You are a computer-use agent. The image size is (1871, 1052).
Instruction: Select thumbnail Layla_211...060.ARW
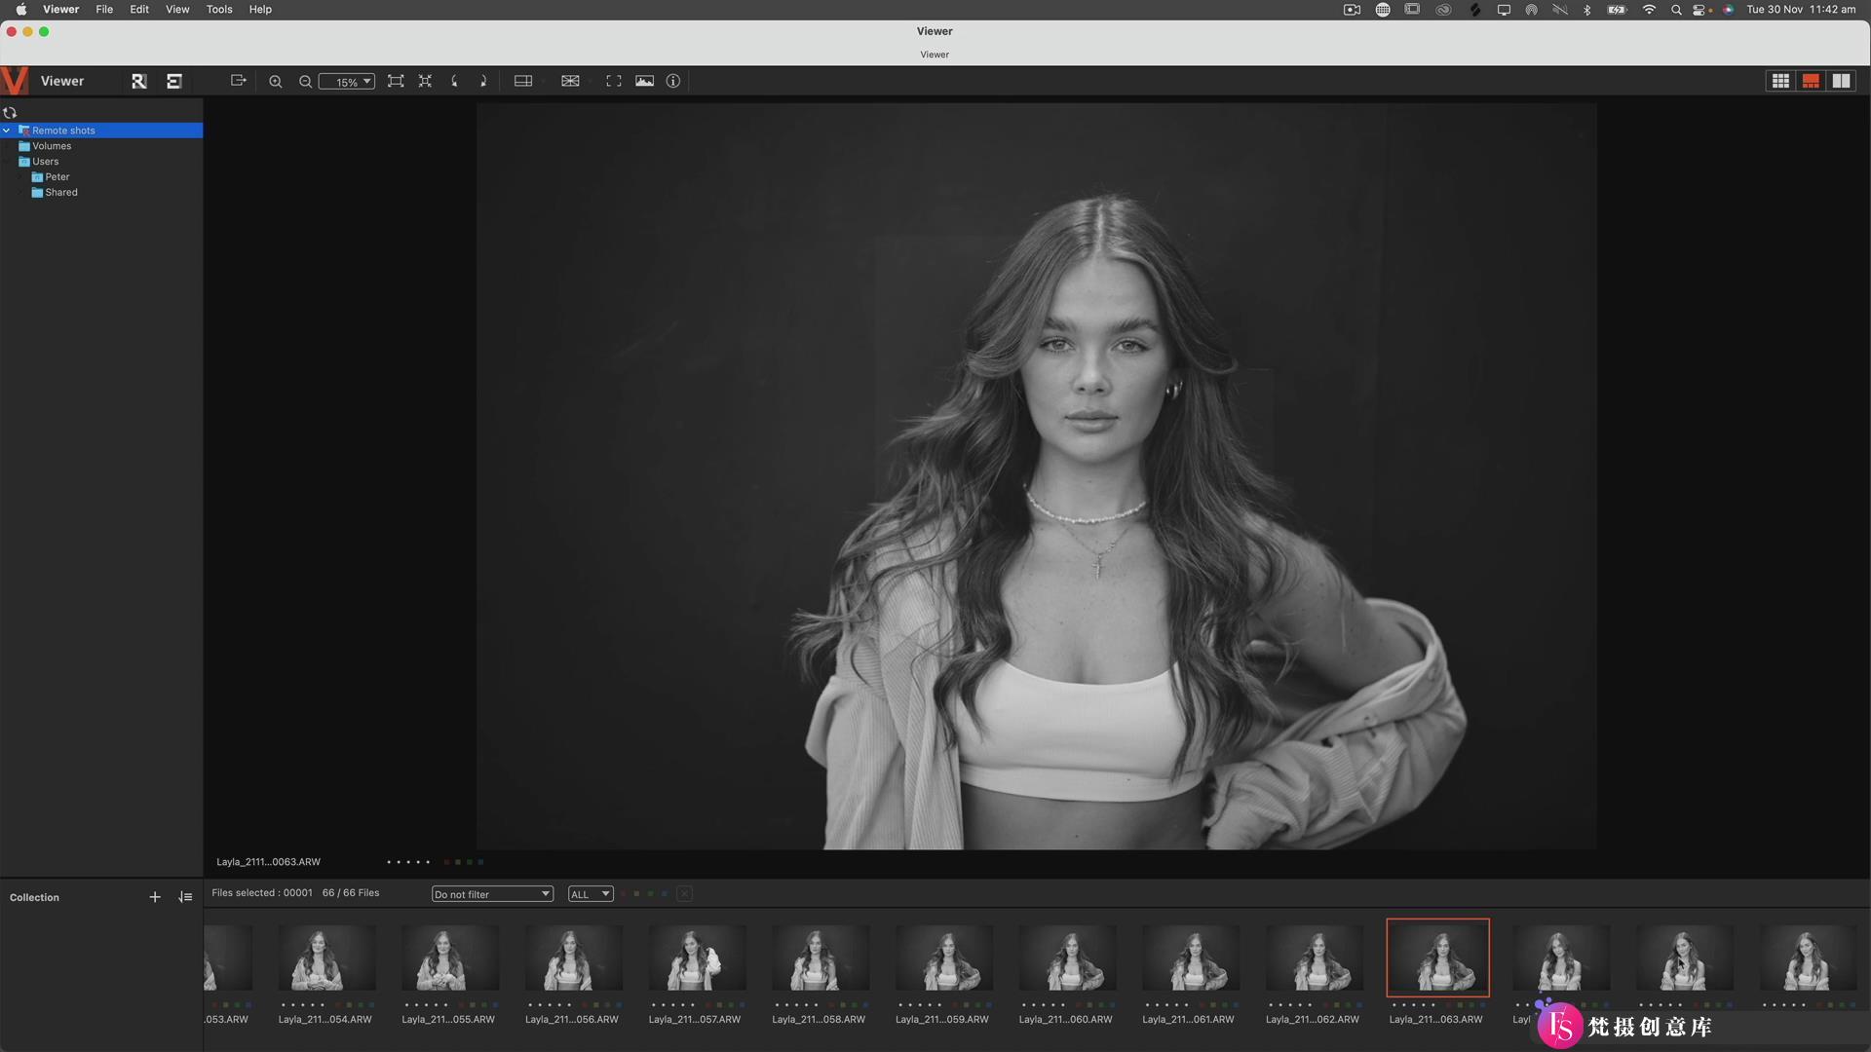1067,958
